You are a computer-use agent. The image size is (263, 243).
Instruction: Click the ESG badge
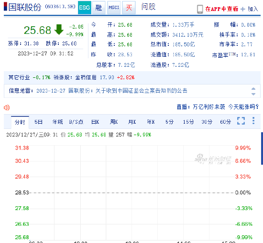click(x=85, y=8)
